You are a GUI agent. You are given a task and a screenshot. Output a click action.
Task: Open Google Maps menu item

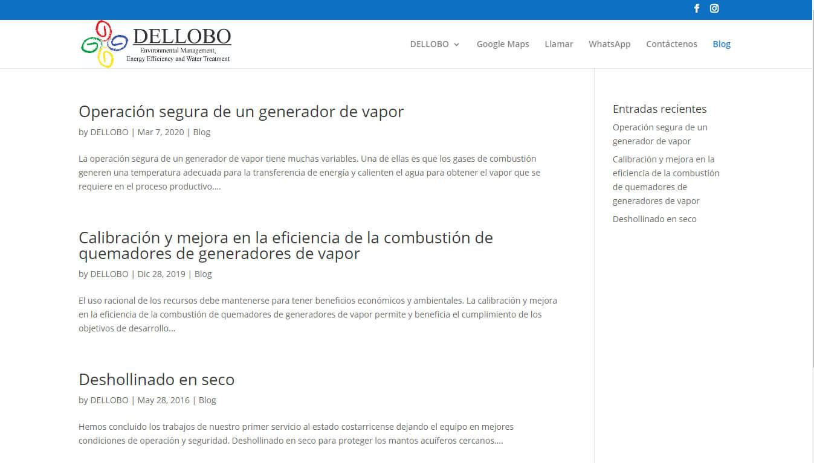(x=502, y=44)
